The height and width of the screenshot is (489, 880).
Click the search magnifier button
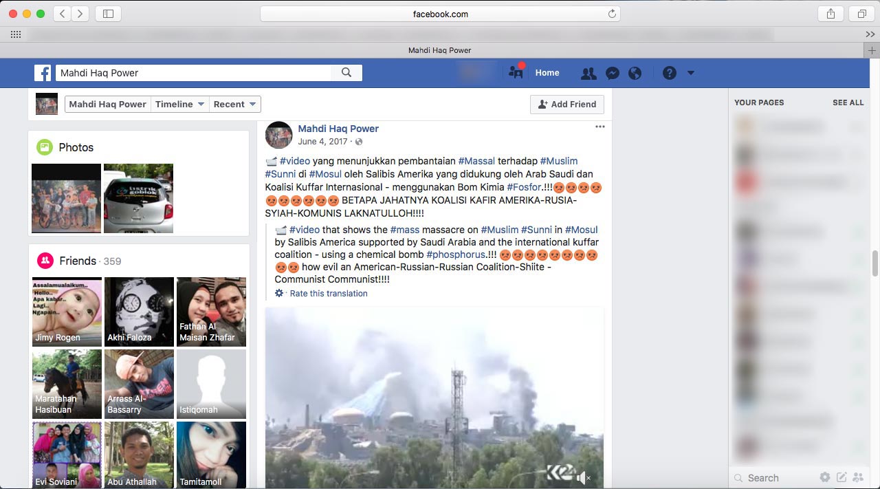346,73
